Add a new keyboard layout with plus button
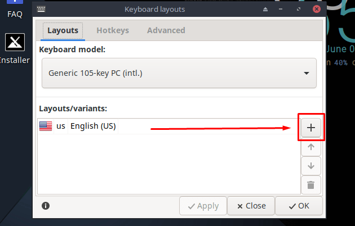 coord(311,128)
